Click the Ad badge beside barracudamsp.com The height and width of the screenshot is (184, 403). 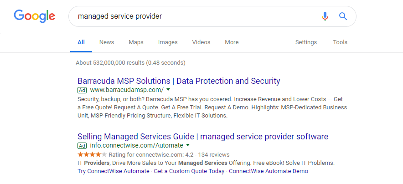coord(82,90)
